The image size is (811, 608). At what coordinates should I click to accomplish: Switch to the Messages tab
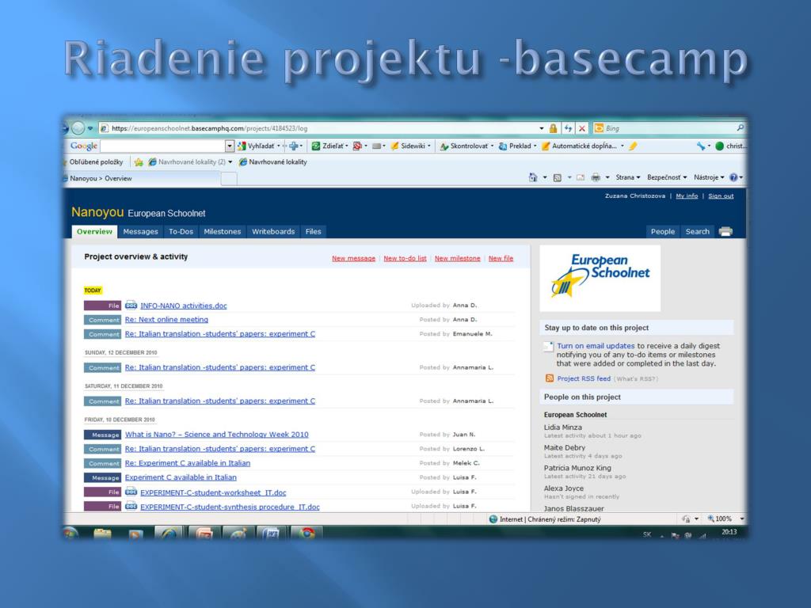click(x=141, y=232)
